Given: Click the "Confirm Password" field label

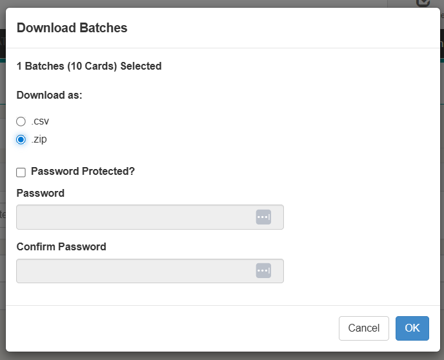Looking at the screenshot, I should [x=61, y=246].
